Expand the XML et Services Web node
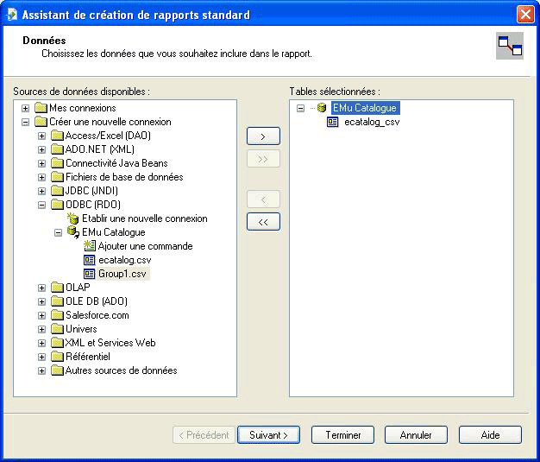 pos(41,343)
